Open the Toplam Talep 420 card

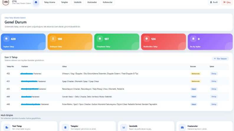pyautogui.click(x=23, y=42)
